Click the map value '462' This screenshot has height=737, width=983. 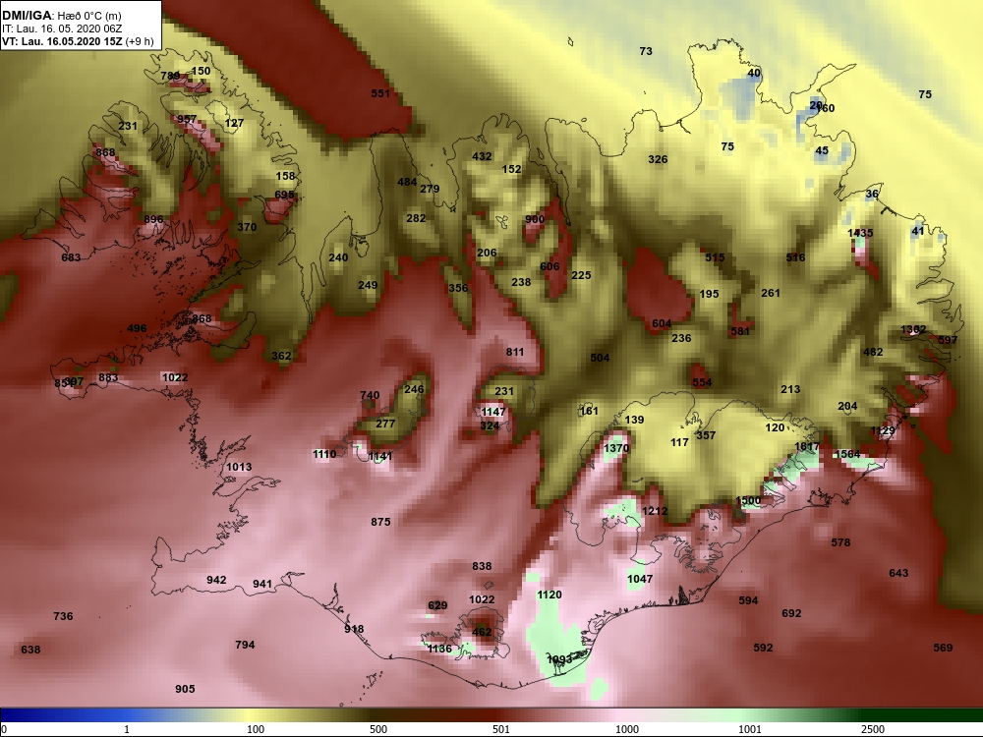(482, 632)
